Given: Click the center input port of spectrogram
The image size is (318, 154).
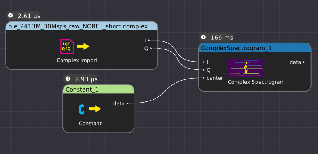Looking at the screenshot, I should (x=204, y=78).
